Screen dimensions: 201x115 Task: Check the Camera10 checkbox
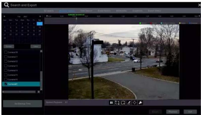(x=6, y=52)
